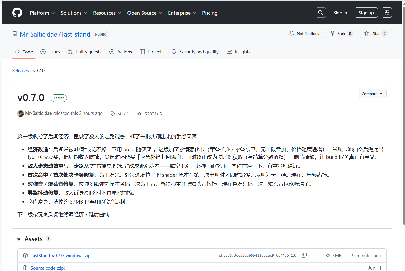
Task: Open the Security and quality tab
Action: pyautogui.click(x=195, y=52)
